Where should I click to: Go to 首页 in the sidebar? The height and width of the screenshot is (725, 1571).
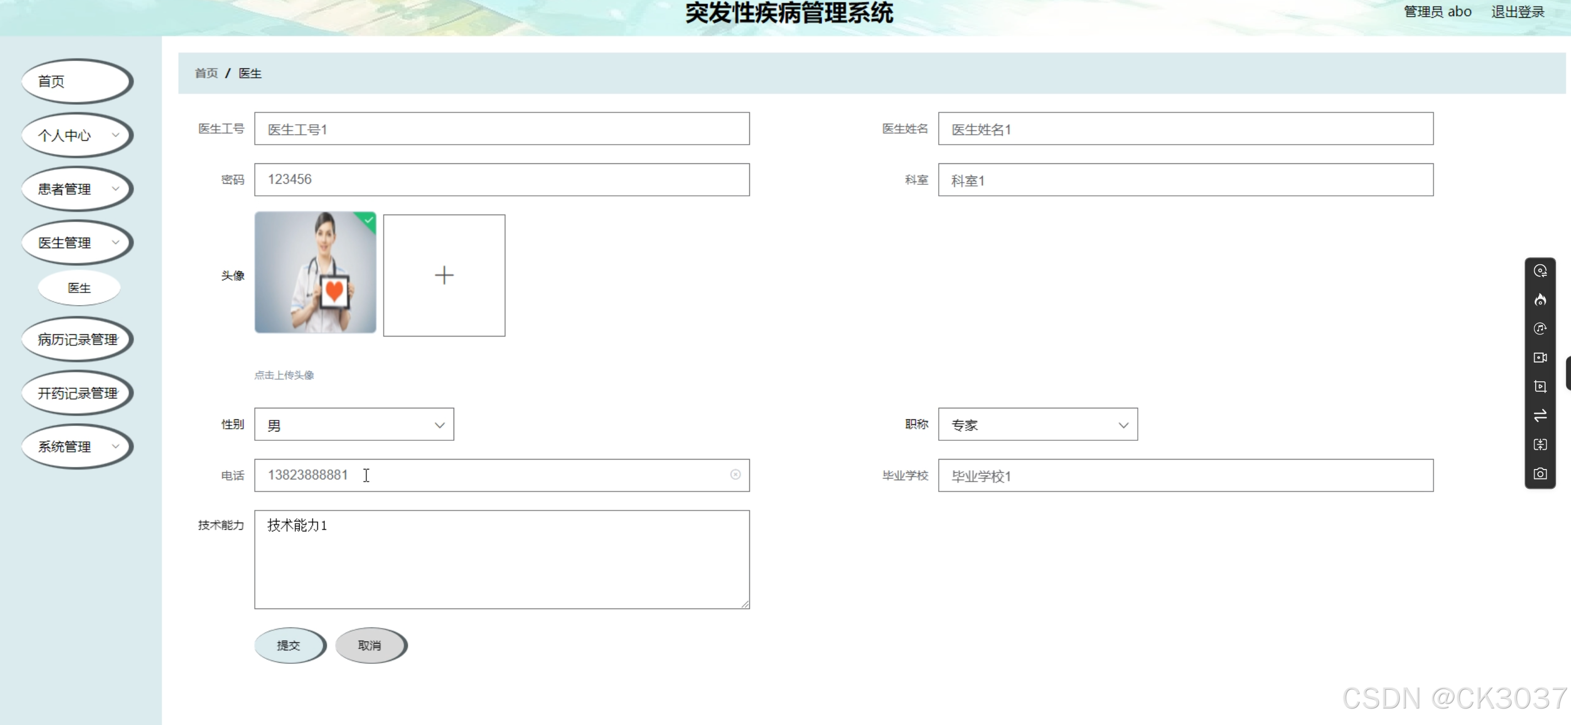coord(77,82)
